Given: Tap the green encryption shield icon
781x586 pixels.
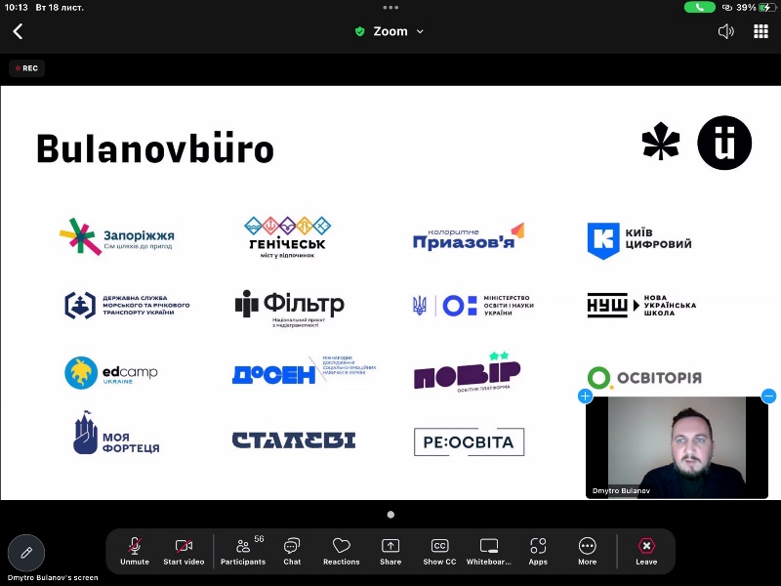Looking at the screenshot, I should [359, 32].
